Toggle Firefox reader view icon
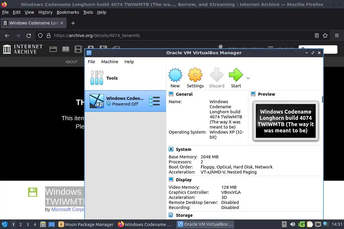344x229 pixels. click(317, 35)
